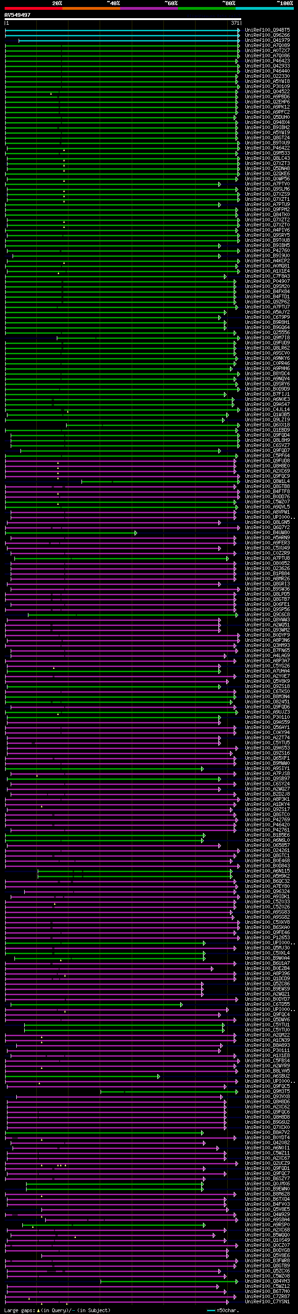Select the green alignment bar for UniRef100_Q6XX18

153,425
